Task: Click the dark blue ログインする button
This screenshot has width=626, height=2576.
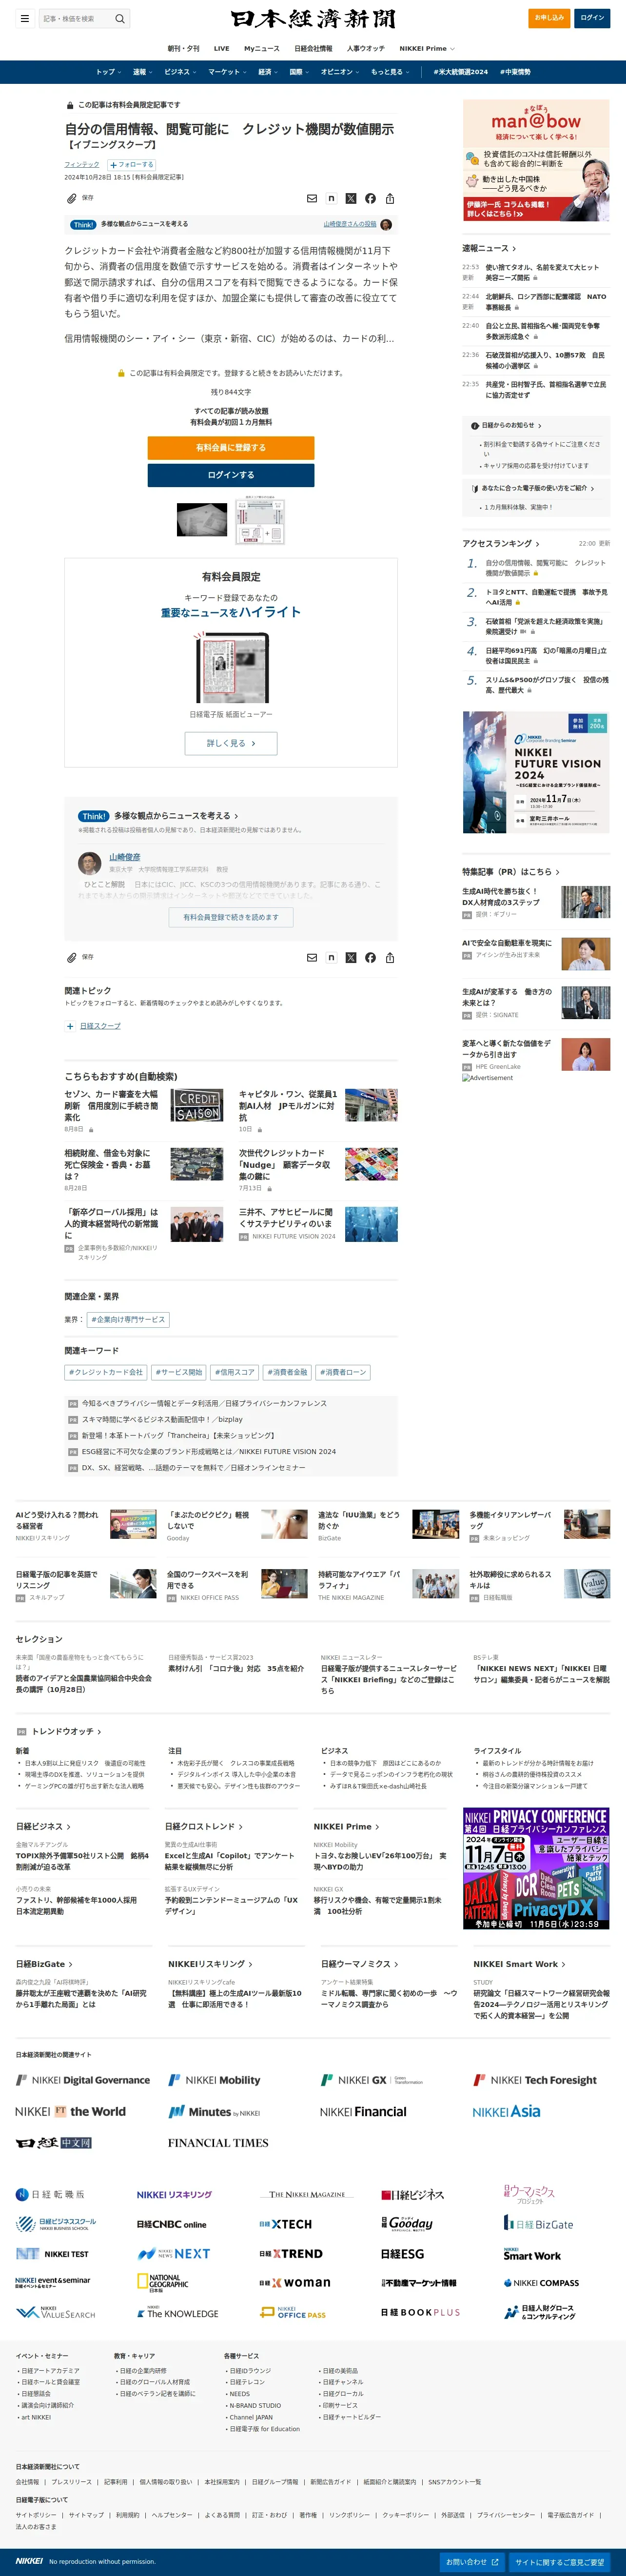Action: tap(231, 475)
